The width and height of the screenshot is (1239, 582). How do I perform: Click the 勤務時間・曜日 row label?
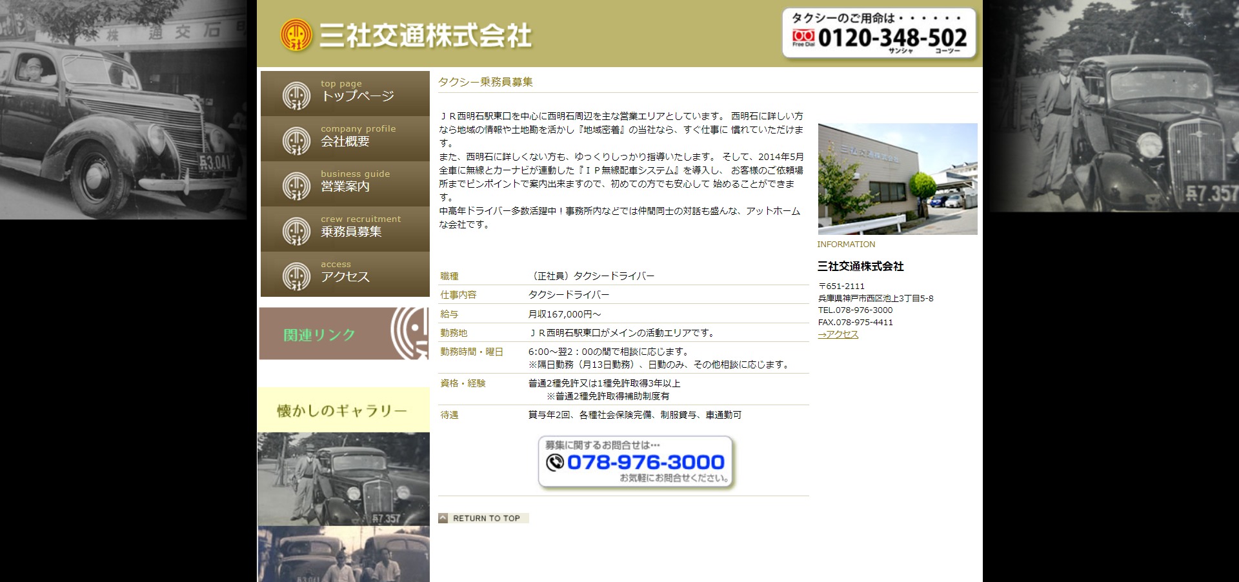coord(472,352)
